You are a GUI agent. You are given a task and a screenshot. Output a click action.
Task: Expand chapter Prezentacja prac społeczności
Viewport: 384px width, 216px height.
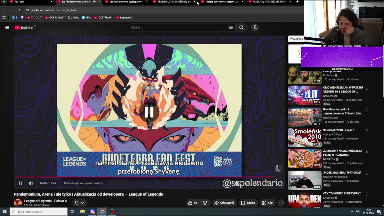[x=83, y=183]
